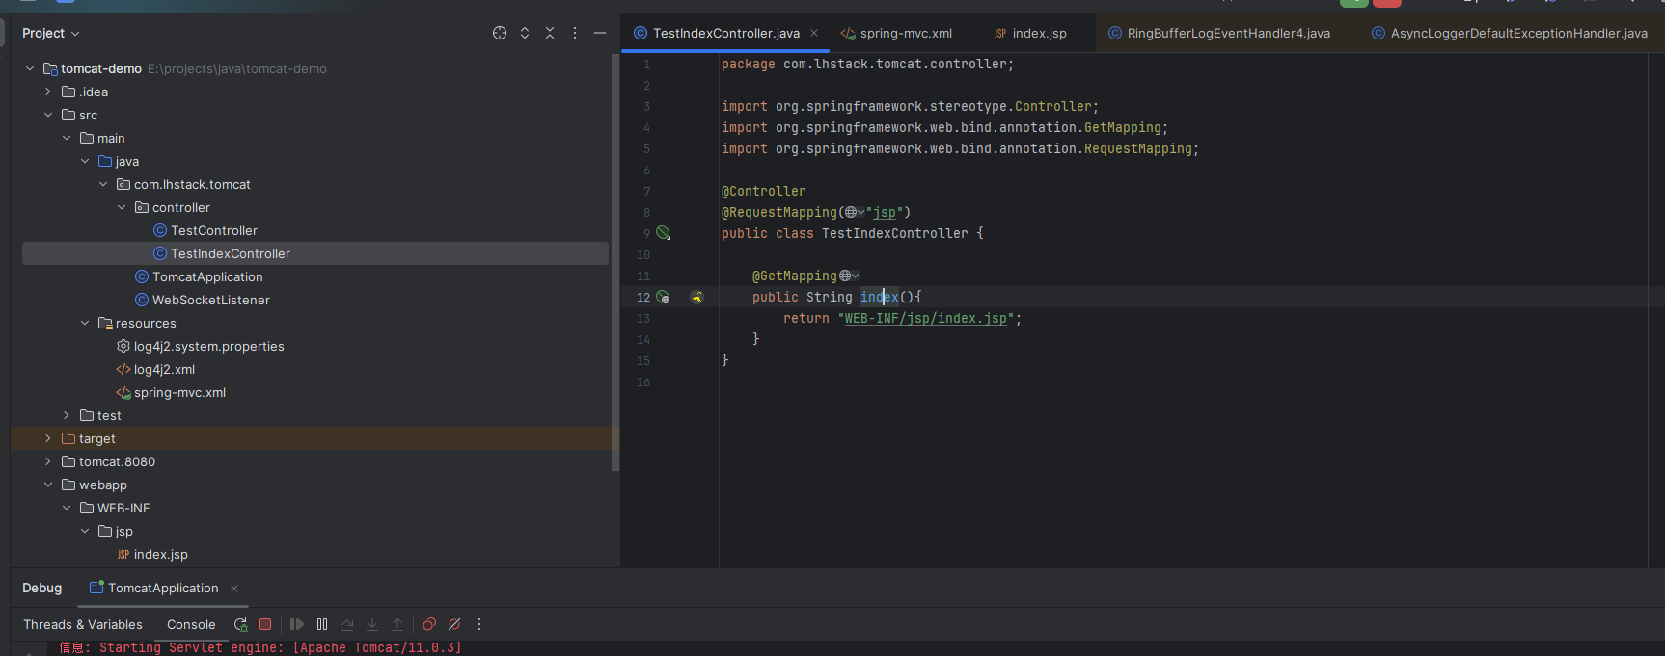The height and width of the screenshot is (656, 1665).
Task: Click yellow gutter icon on line 12
Action: click(696, 298)
